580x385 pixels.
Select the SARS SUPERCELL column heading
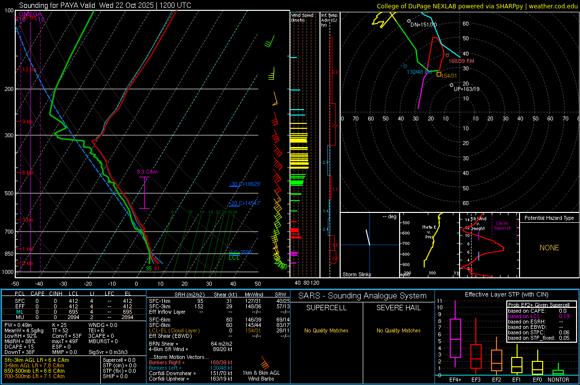(x=326, y=308)
